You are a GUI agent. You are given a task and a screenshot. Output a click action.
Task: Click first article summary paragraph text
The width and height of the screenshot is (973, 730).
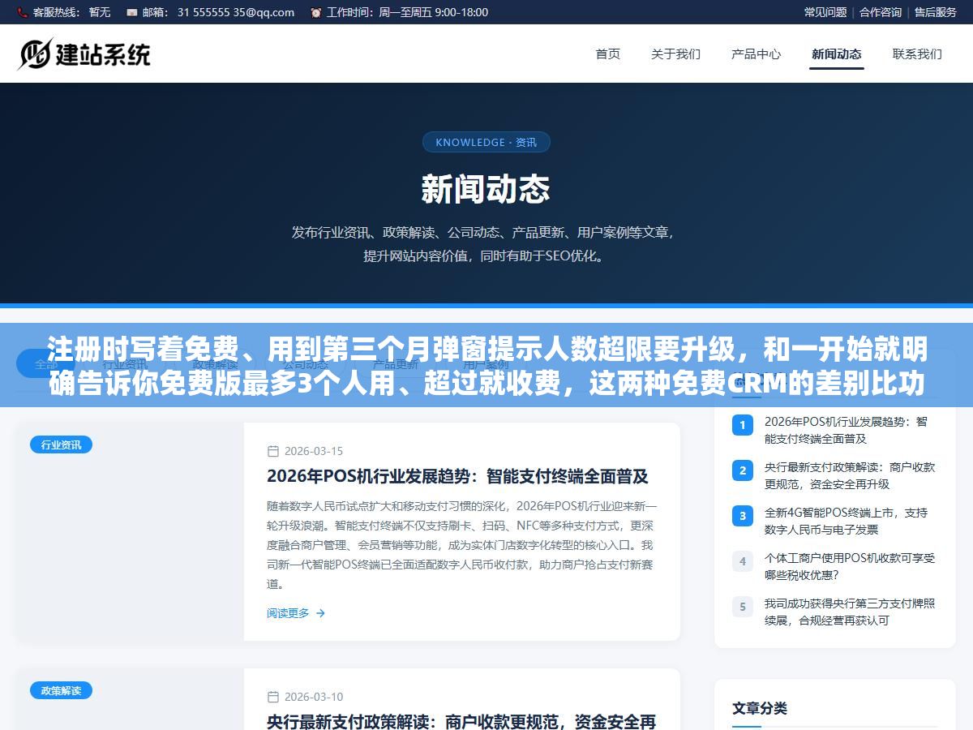[x=461, y=545]
